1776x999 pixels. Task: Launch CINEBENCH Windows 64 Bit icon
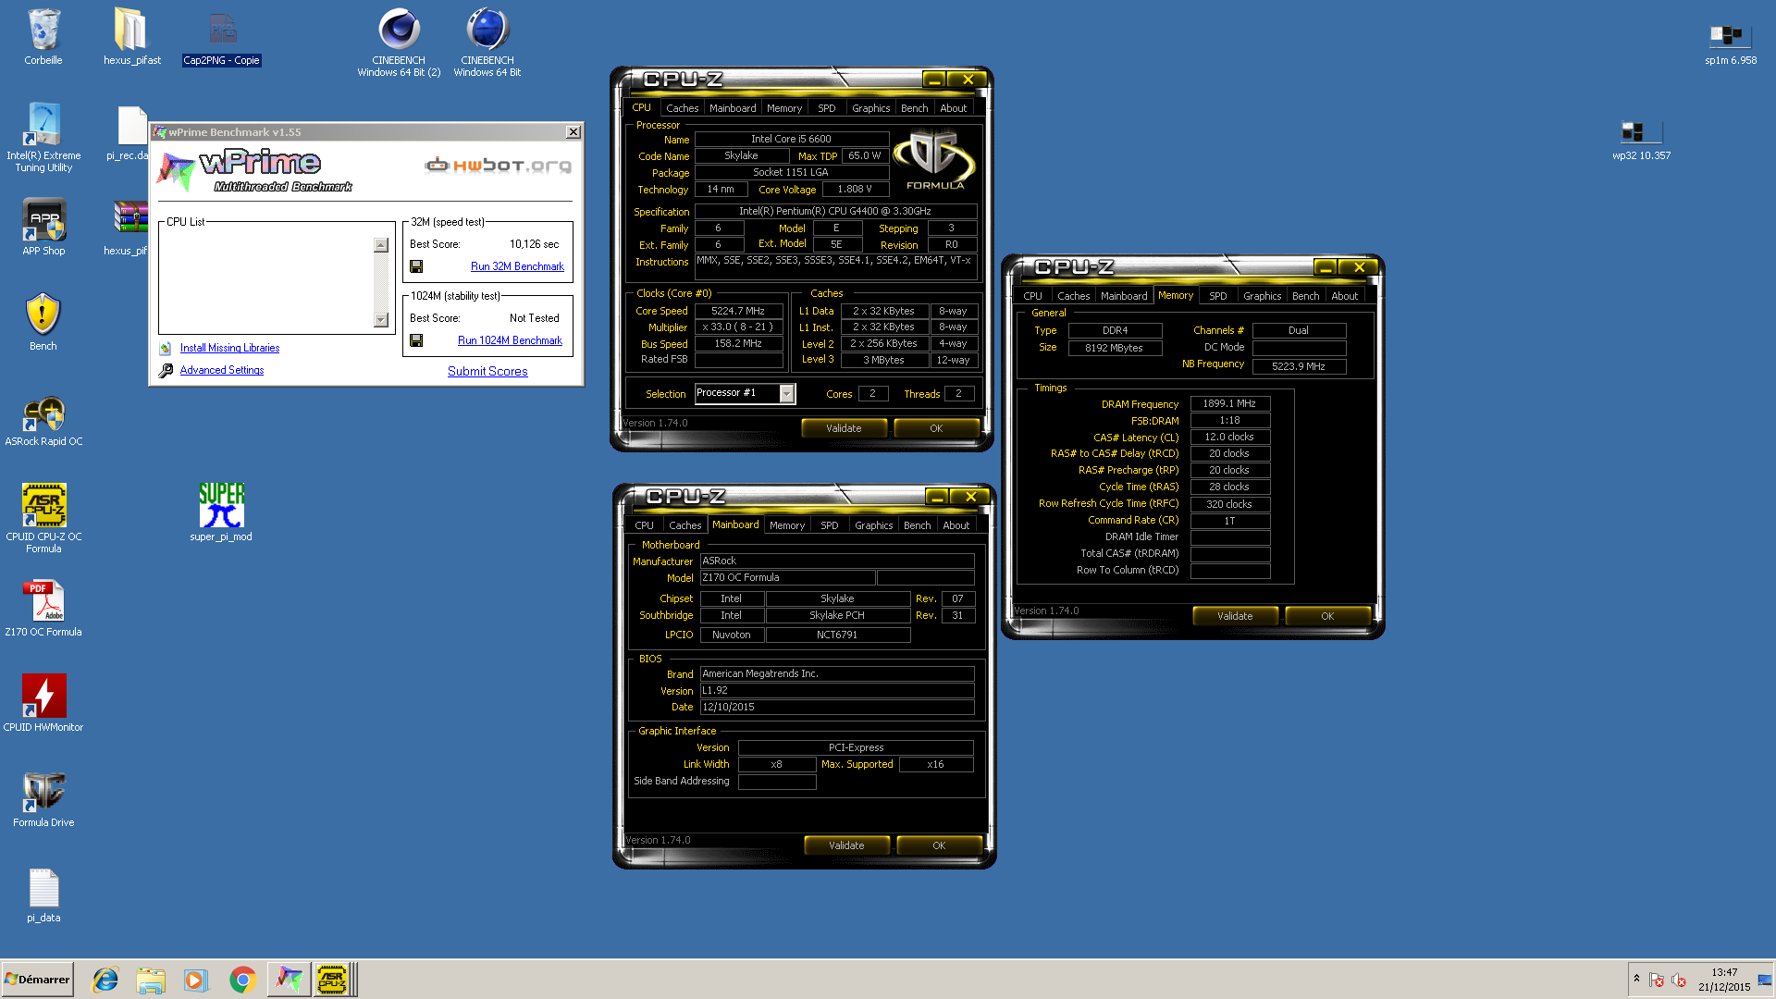coord(487,42)
